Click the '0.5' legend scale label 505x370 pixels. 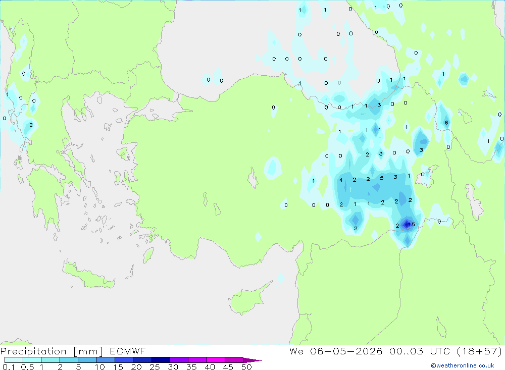point(27,367)
